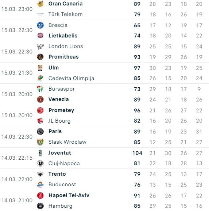Screen dimensions: 209x211
Task: Click the London Lions logo
Action: point(40,47)
